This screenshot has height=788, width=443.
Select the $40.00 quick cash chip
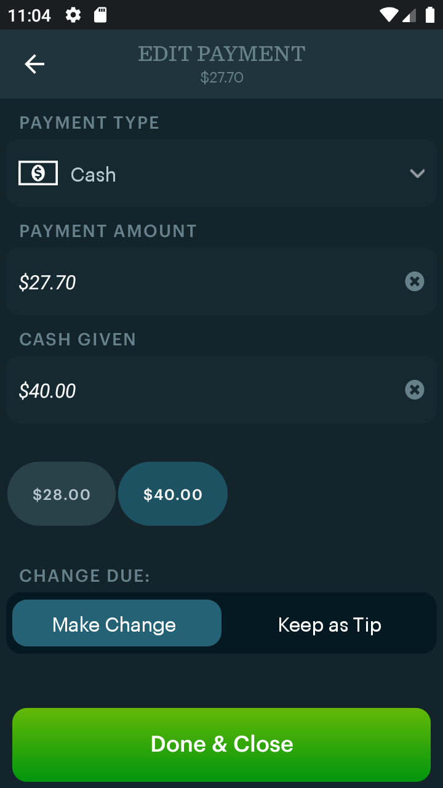coord(173,493)
